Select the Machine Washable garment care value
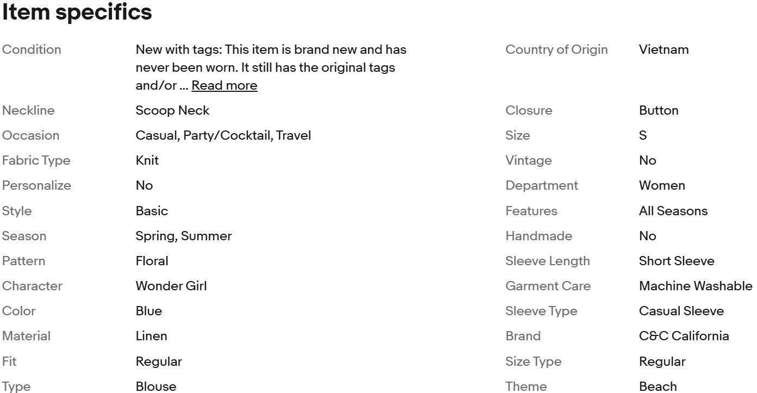Screen dimensions: 757x393 click(696, 286)
